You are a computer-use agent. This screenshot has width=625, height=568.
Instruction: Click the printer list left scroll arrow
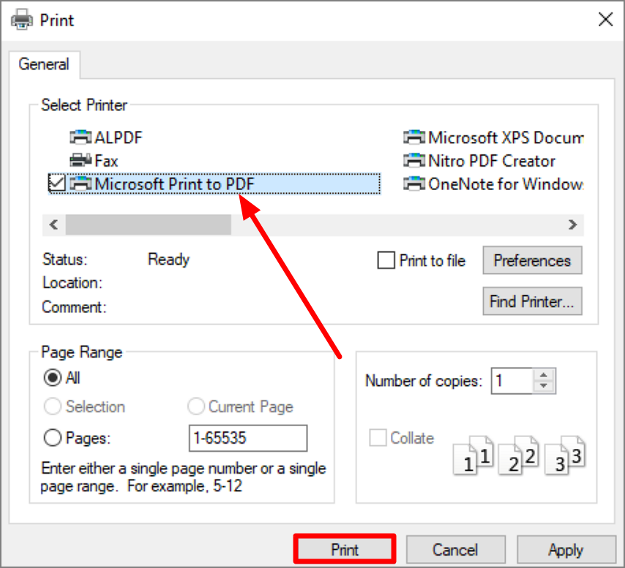(x=54, y=224)
